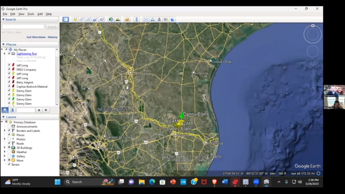Uncheck the Cephas Bedrock Material checkbox
345x194 pixels.
pyautogui.click(x=9, y=86)
